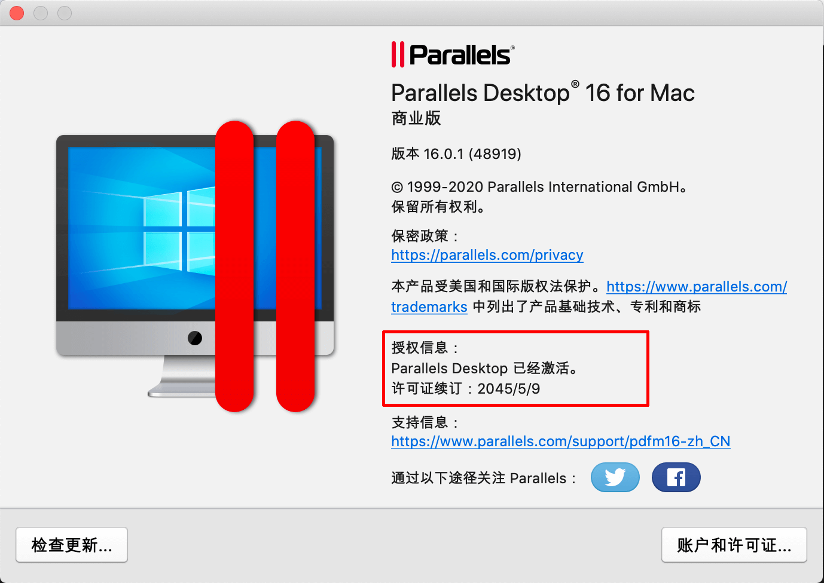Click the 许可证续订 2045/5/9 license text
The image size is (824, 583).
[466, 389]
